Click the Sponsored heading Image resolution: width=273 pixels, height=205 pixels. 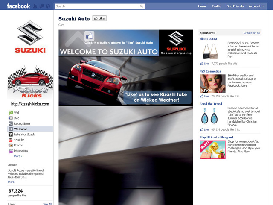[x=207, y=33]
